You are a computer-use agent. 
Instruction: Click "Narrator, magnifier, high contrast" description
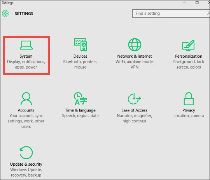click(x=135, y=118)
